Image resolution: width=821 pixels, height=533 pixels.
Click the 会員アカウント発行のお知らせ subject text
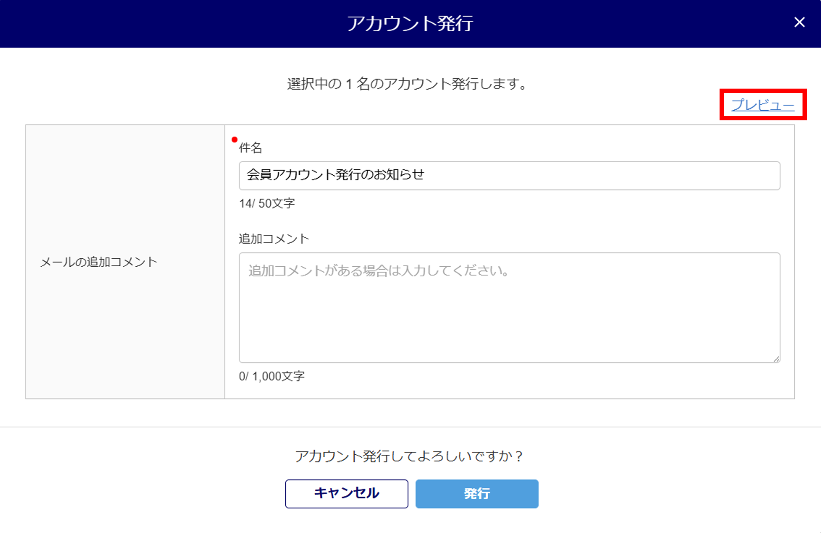pyautogui.click(x=335, y=175)
